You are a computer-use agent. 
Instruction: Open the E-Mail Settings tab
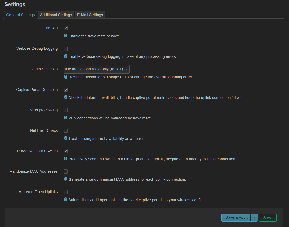click(90, 15)
